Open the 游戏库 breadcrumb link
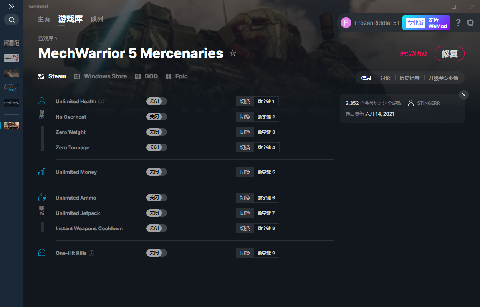This screenshot has height=307, width=480. pos(46,39)
